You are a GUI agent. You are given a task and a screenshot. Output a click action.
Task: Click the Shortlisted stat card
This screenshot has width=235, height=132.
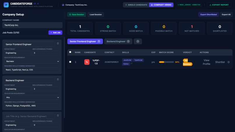tap(220, 28)
